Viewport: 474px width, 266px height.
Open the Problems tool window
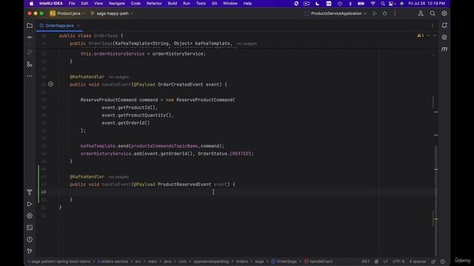tap(30, 239)
